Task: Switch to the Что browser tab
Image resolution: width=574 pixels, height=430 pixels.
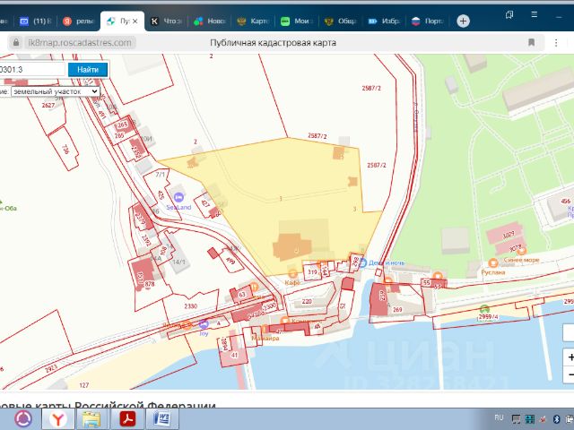Action: click(x=166, y=20)
